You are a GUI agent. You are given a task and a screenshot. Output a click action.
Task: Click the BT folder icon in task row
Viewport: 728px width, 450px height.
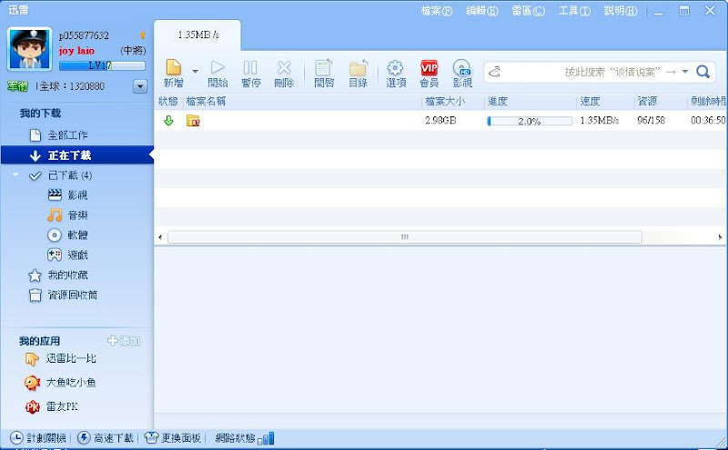[193, 121]
